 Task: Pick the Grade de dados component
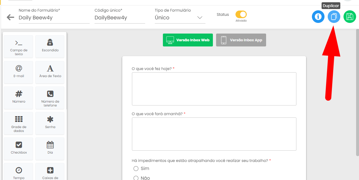pos(19,123)
